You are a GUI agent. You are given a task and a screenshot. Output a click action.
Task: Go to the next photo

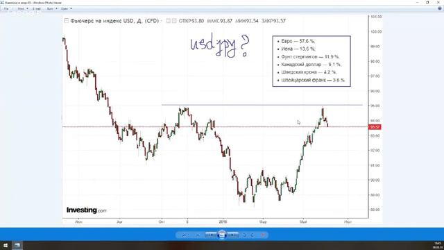click(x=233, y=235)
